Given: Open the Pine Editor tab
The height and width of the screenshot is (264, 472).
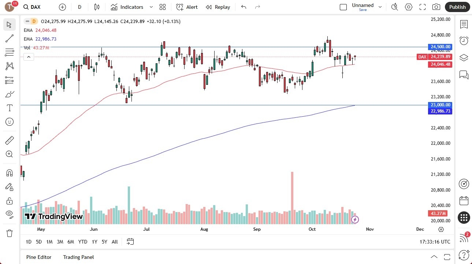Looking at the screenshot, I should coord(38,257).
